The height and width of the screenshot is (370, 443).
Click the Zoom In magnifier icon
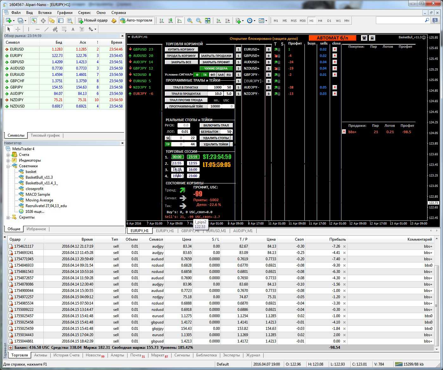coord(190,21)
